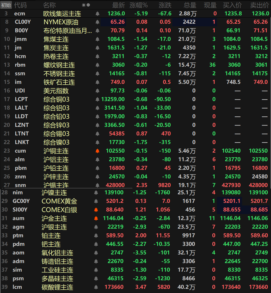Click the alert bell beside 综合铜03
This screenshot has height=293, width=271.
point(97,99)
